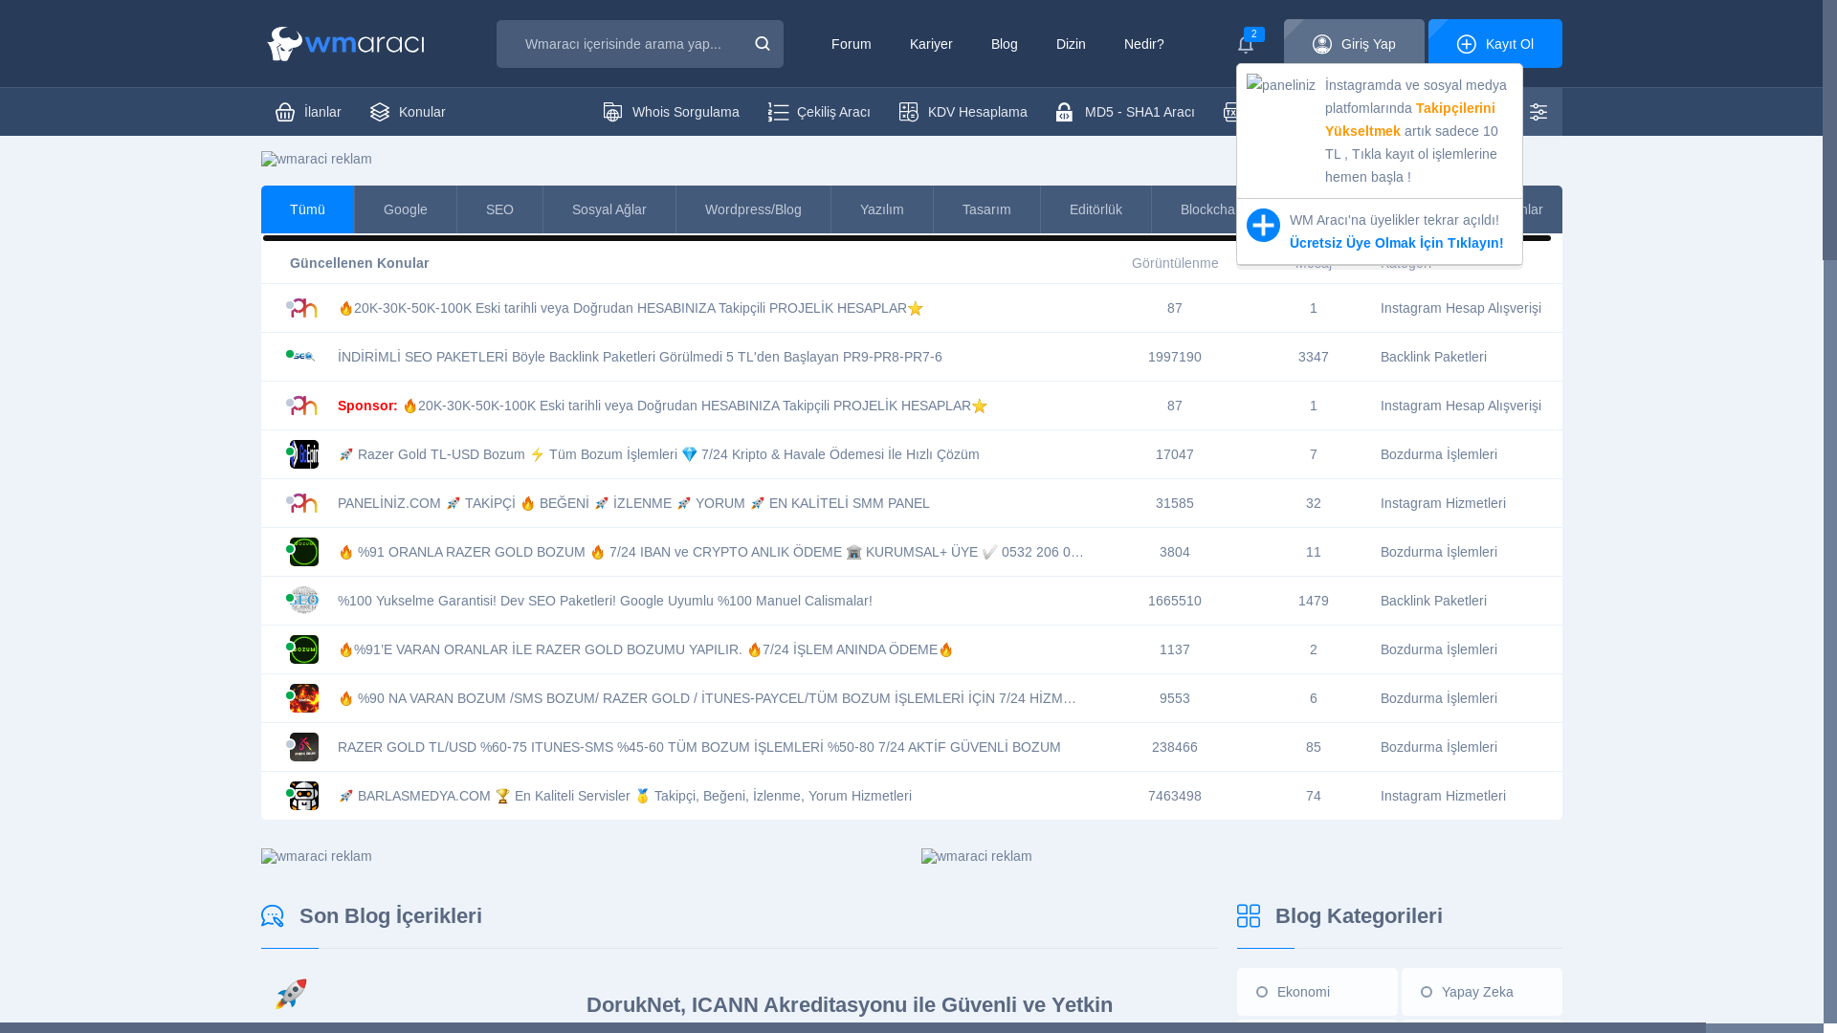Image resolution: width=1837 pixels, height=1033 pixels.
Task: Go to the Kariyer page
Action: pos(931,44)
